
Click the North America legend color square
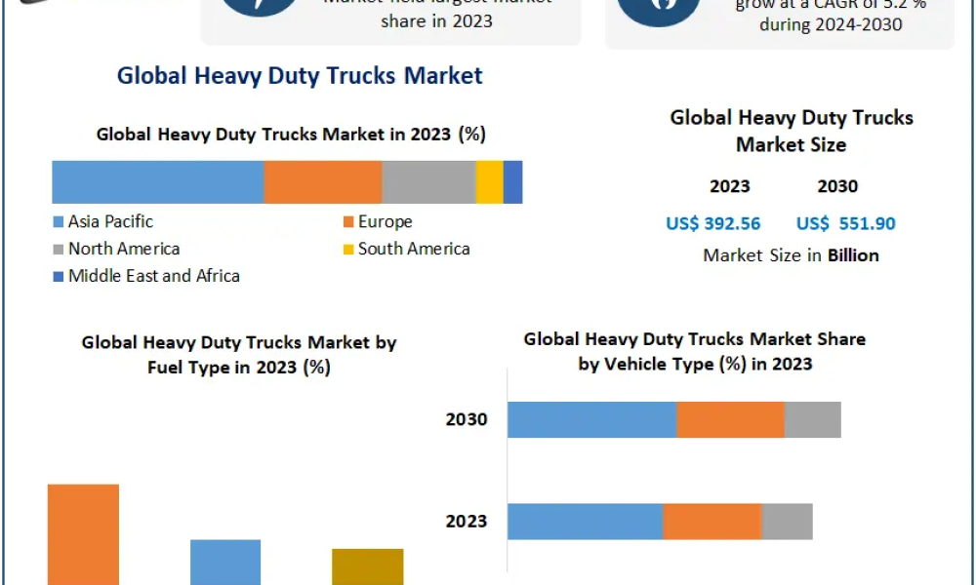(x=59, y=250)
